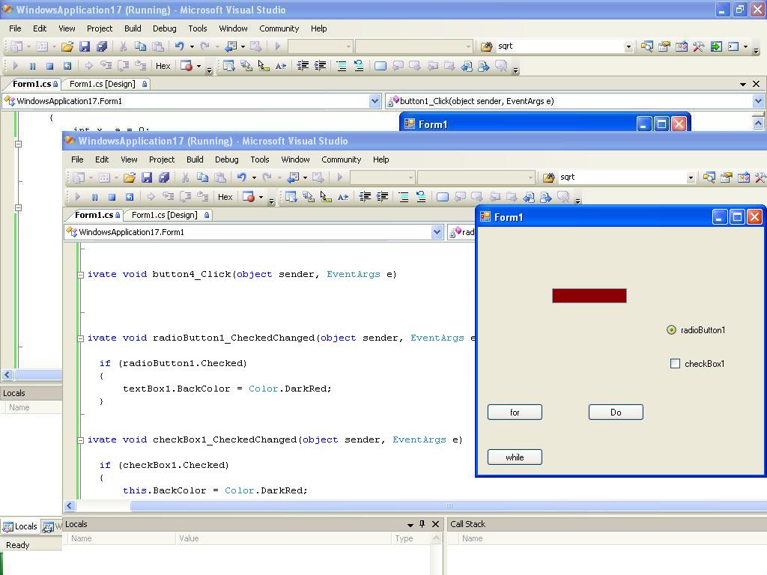This screenshot has width=767, height=575.
Task: Open WindowsApplication17.Form1 class dropdown in back window
Action: tap(375, 101)
